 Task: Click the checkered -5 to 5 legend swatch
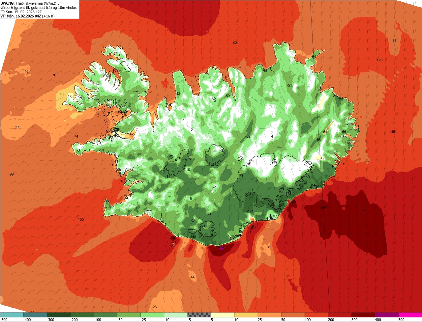coord(199,315)
